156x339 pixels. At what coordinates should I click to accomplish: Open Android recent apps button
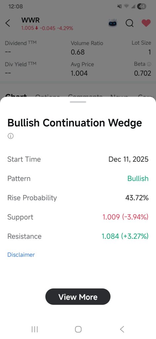click(34, 329)
